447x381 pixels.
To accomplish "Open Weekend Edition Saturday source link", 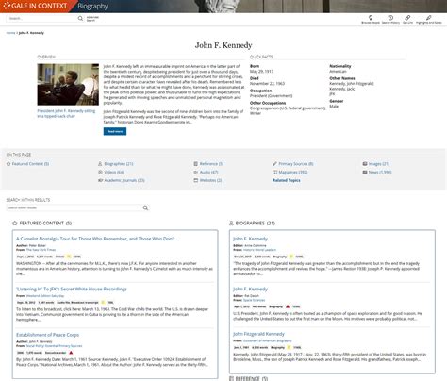I will click(45, 296).
